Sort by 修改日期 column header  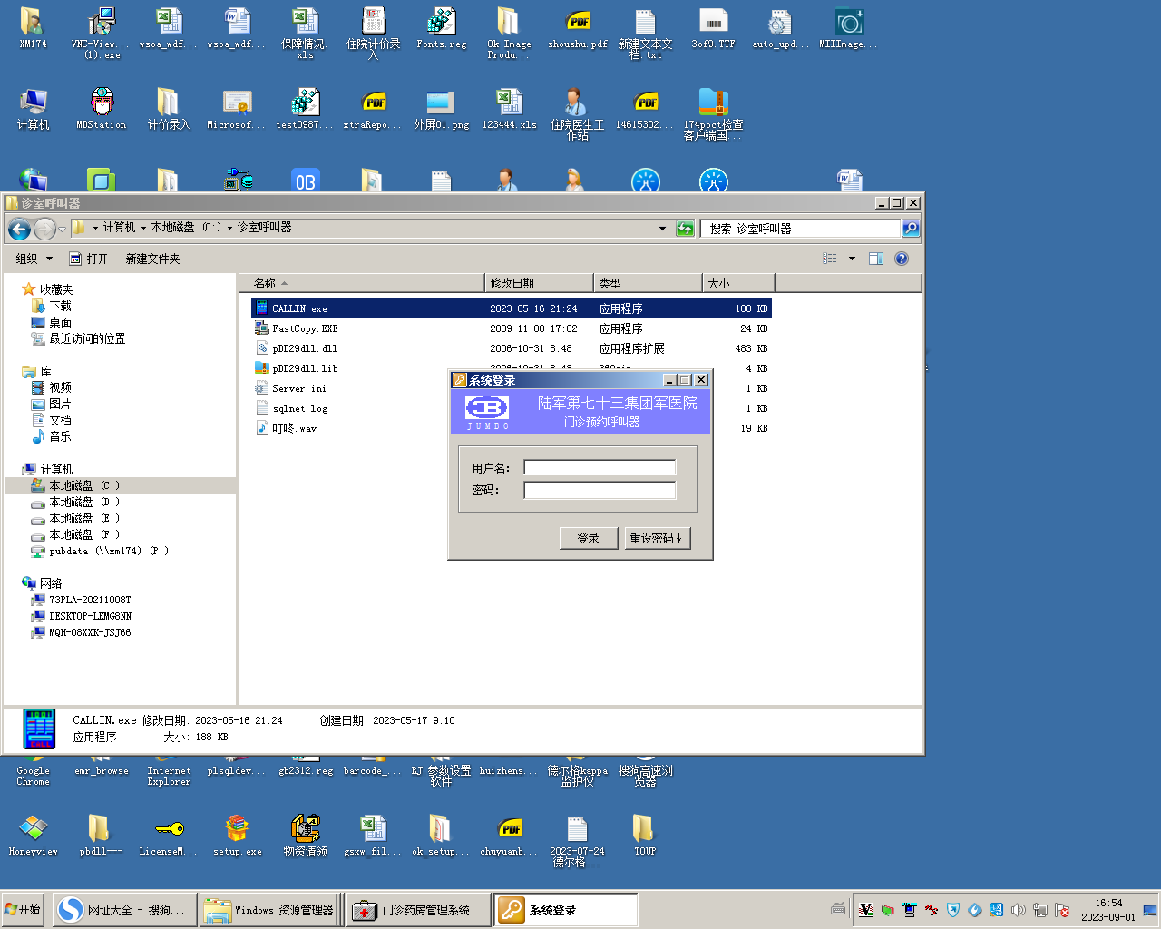click(539, 283)
